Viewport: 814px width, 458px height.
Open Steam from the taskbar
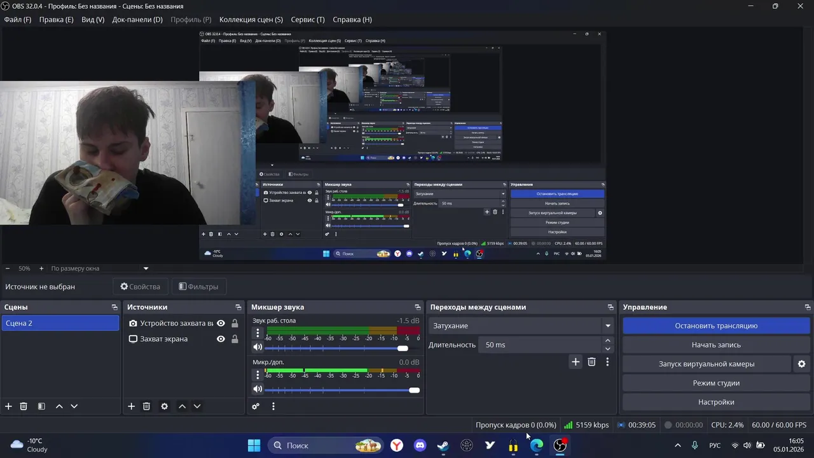(x=443, y=445)
